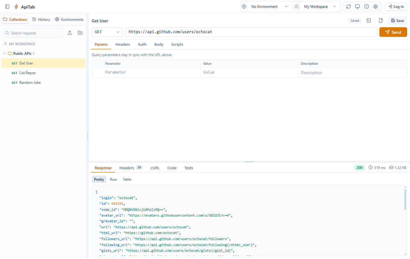Select the Params tab
Image resolution: width=410 pixels, height=259 pixels.
[101, 45]
